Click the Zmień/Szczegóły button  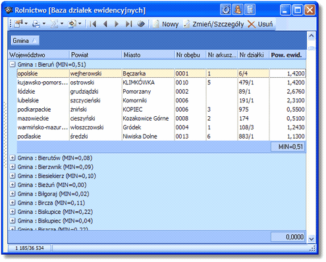tap(213, 24)
